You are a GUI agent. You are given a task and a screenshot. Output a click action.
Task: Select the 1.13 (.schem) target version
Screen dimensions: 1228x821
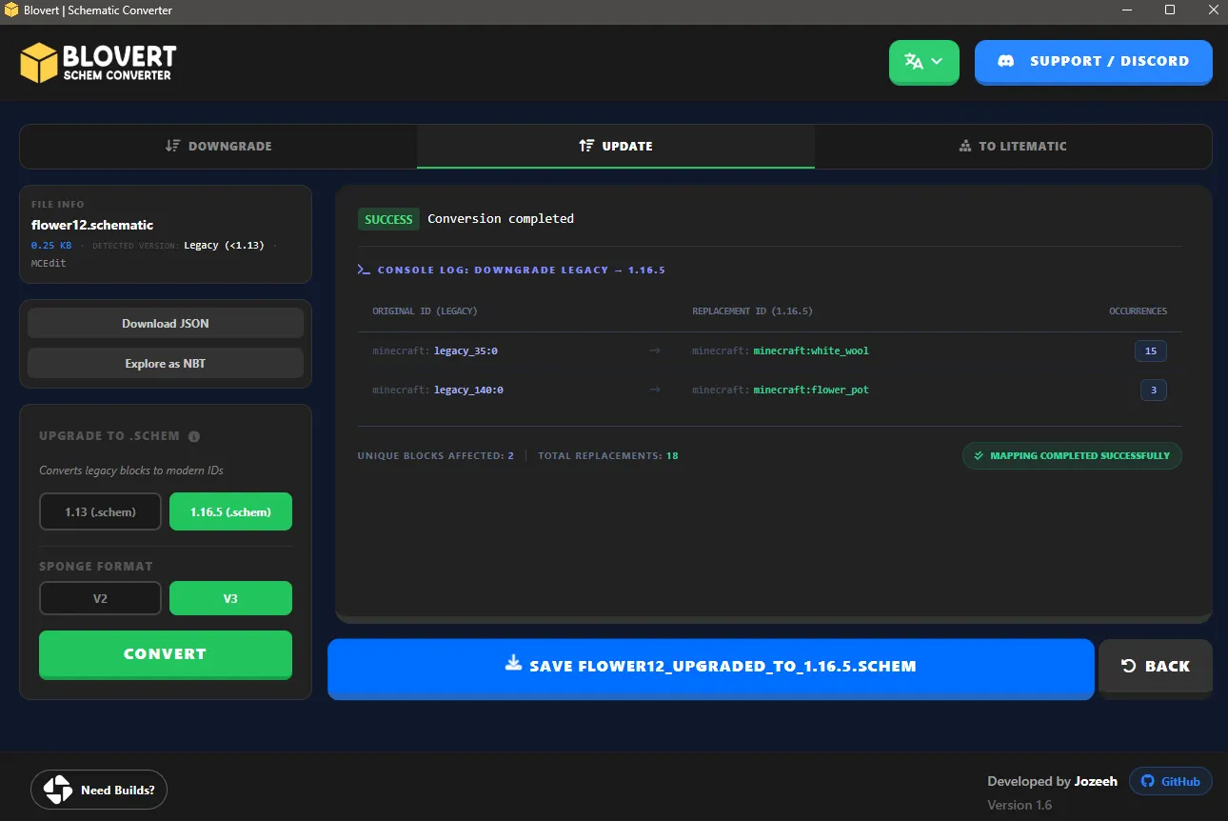tap(100, 511)
